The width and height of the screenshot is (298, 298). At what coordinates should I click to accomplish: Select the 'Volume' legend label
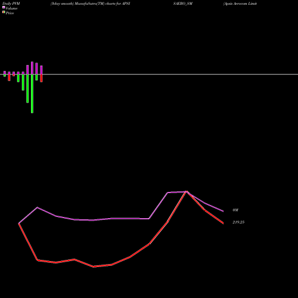pyautogui.click(x=11, y=8)
